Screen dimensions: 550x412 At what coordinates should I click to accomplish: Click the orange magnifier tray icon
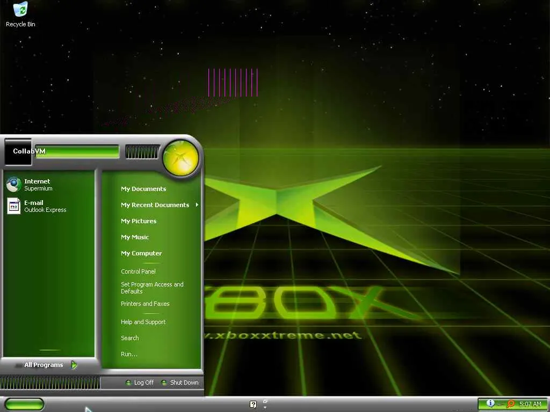[x=511, y=404]
